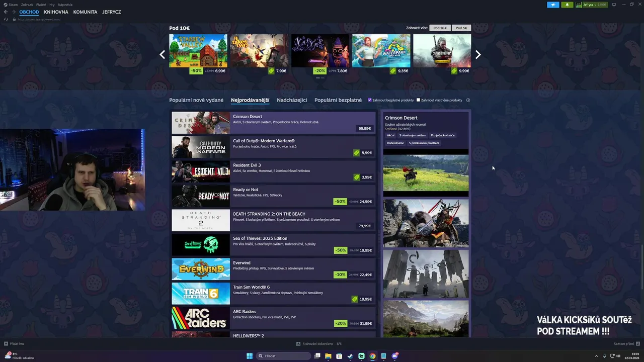Show next games in Pod 10€ carousel

point(478,55)
